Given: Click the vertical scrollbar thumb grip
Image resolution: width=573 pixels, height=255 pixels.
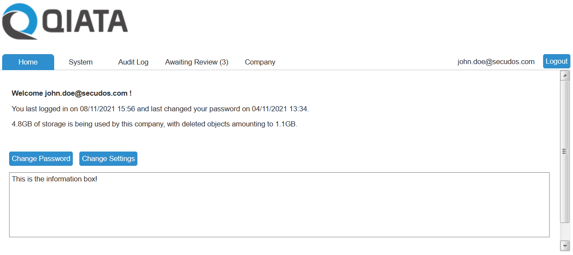Looking at the screenshot, I should [x=565, y=151].
